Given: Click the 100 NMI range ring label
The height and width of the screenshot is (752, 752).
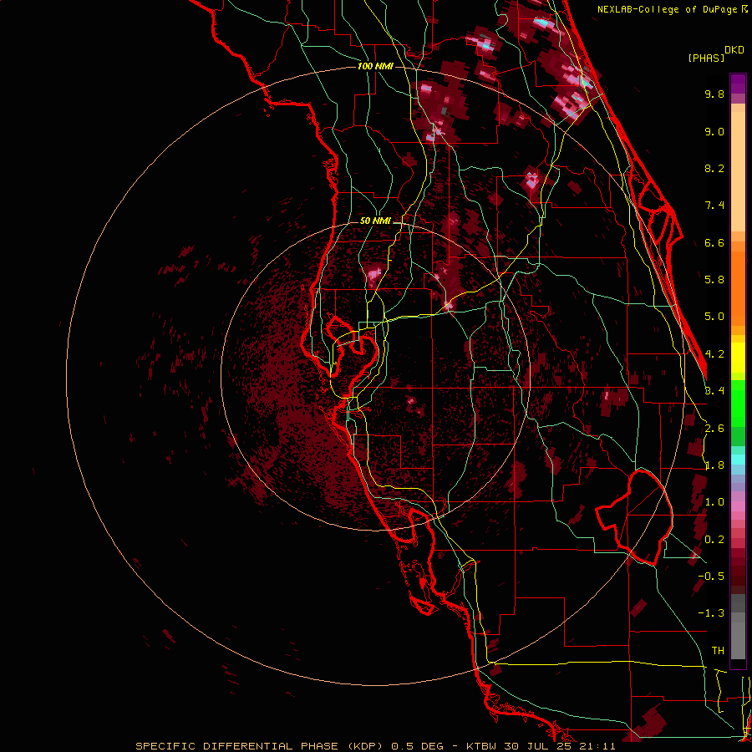Looking at the screenshot, I should pyautogui.click(x=375, y=66).
